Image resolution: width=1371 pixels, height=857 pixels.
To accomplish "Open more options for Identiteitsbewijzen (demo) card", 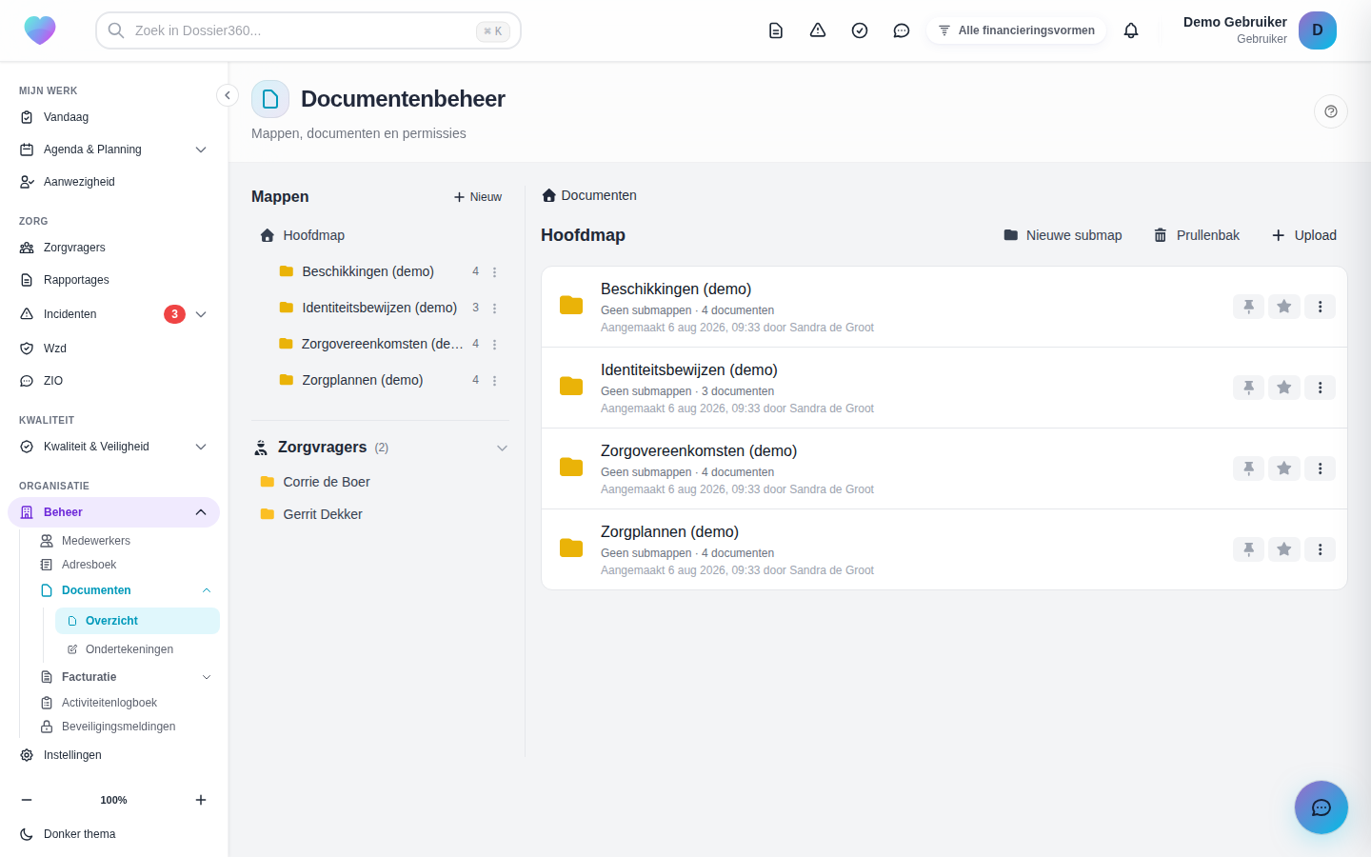I will 1320,388.
